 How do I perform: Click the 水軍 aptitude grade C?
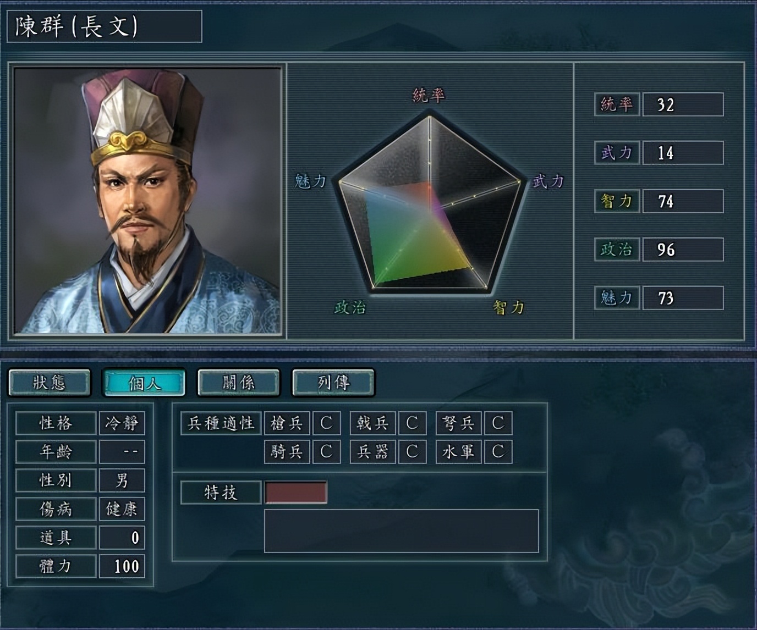point(498,452)
